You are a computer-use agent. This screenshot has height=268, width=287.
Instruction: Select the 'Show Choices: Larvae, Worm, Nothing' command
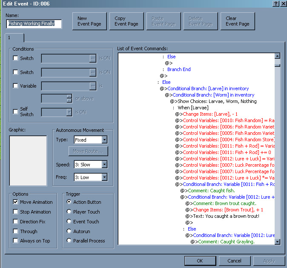click(x=213, y=101)
